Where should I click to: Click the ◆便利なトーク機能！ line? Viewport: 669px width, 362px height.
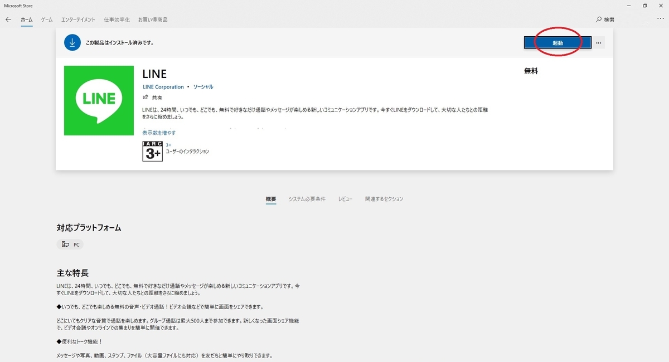[80, 341]
